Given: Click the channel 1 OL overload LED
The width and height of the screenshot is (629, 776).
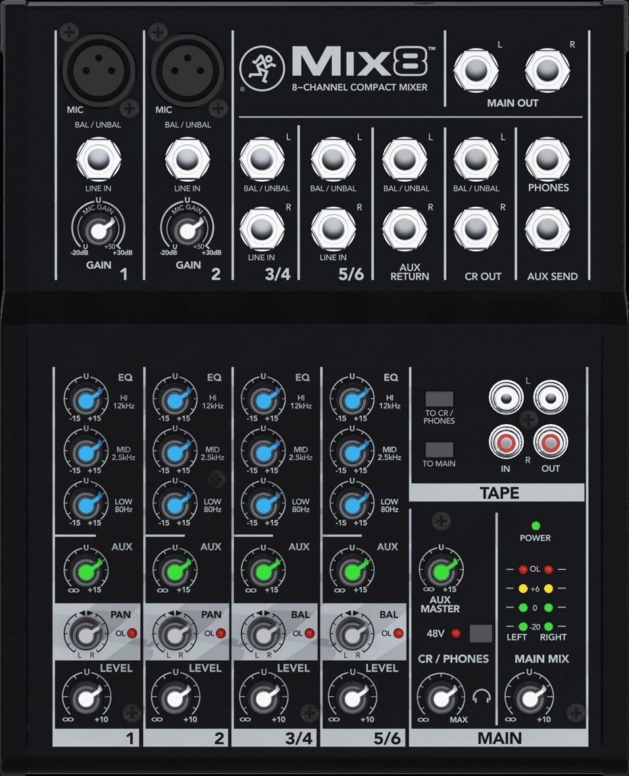Looking at the screenshot, I should (132, 633).
